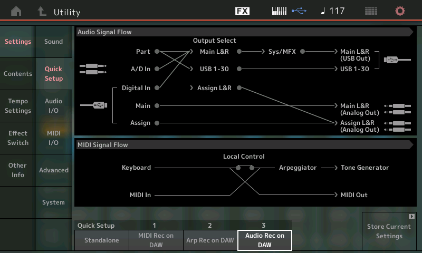This screenshot has width=422, height=253.
Task: Tap the Home icon
Action: coord(16,11)
